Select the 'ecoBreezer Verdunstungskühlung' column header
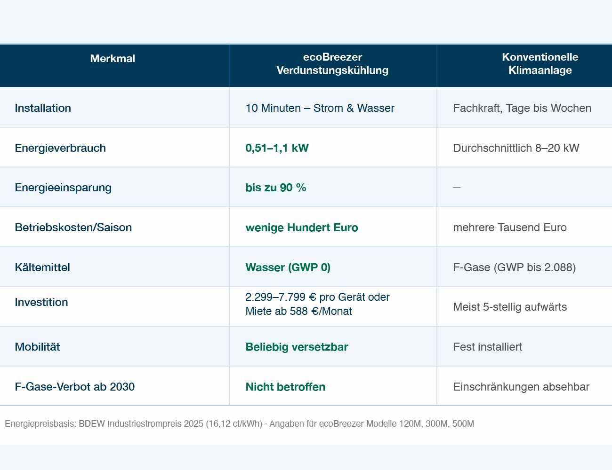This screenshot has height=470, width=612. click(332, 64)
